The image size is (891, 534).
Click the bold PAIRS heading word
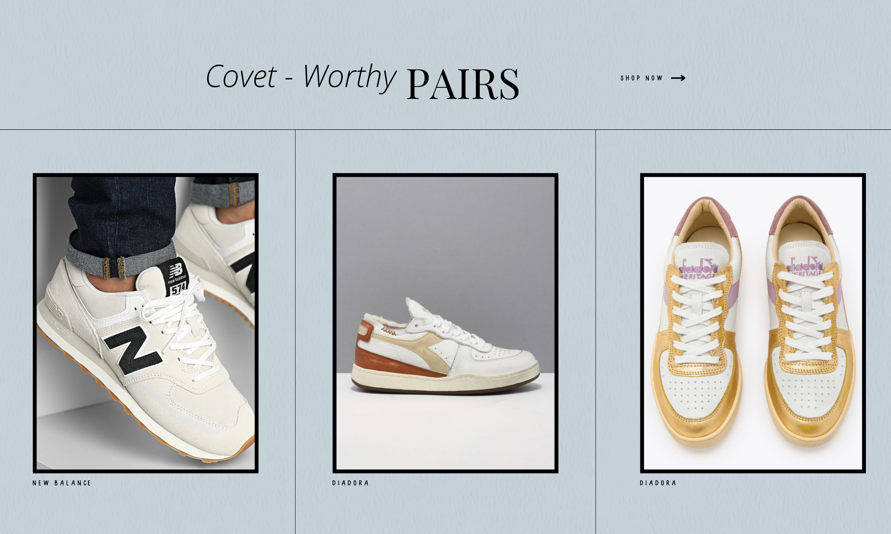463,84
